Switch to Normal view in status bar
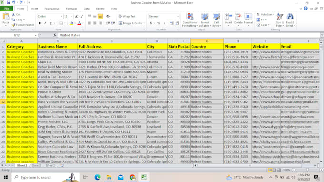The width and height of the screenshot is (324, 182). click(270, 170)
